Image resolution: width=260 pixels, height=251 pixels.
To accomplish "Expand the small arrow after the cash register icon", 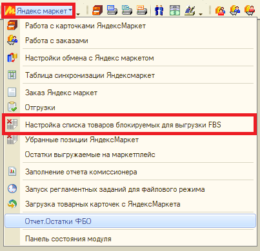I will coord(201,14).
